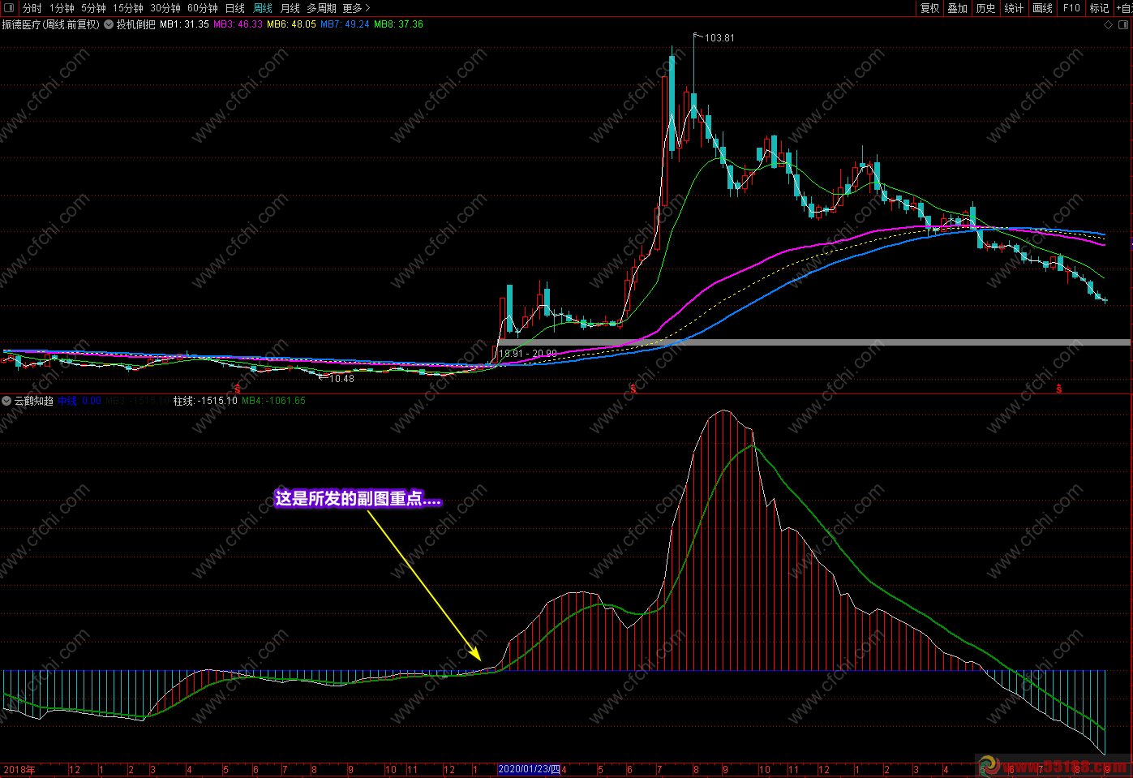This screenshot has height=778, width=1133.
Task: Click the 10.48 low price label
Action: (x=341, y=379)
